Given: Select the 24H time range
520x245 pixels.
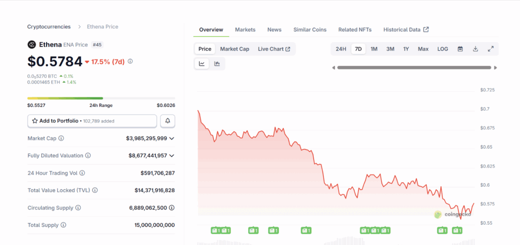Looking at the screenshot, I should pos(341,49).
